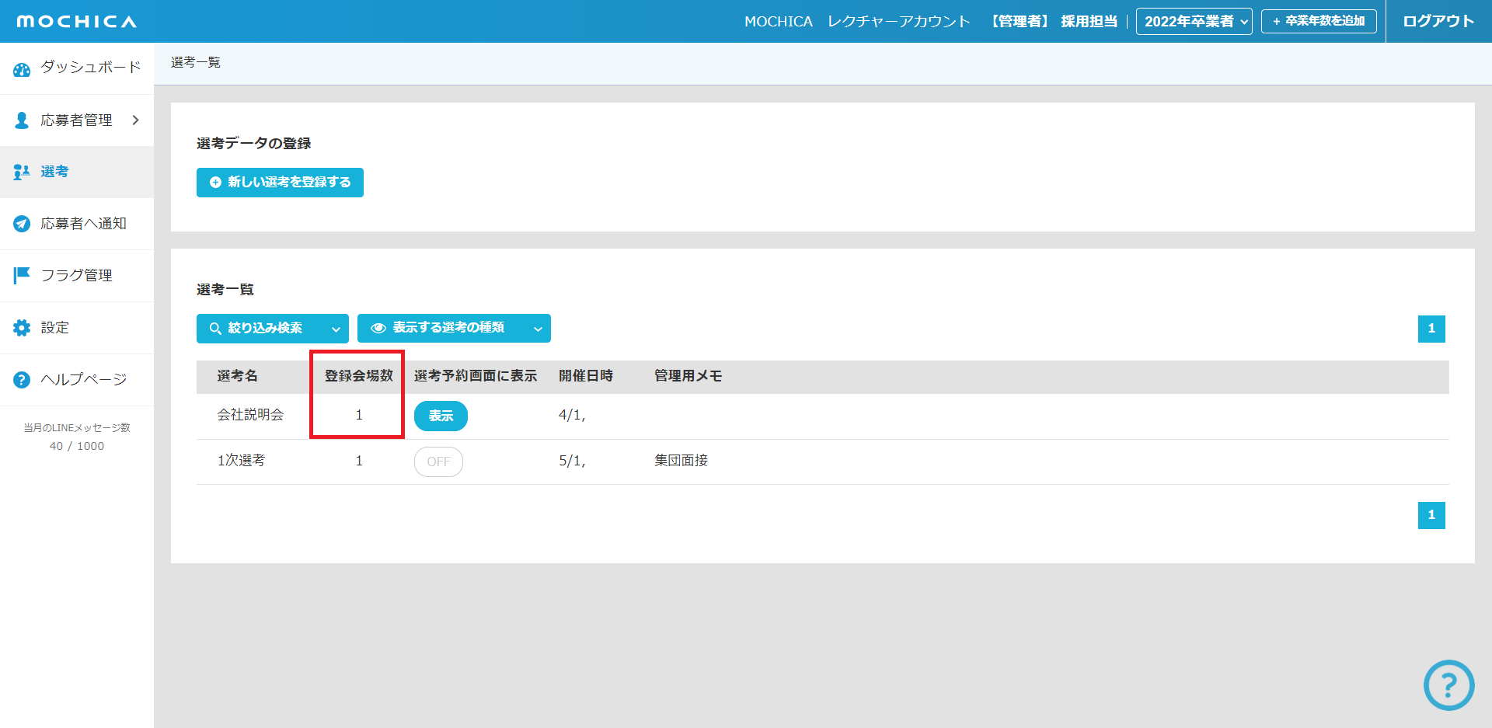Open フラグ管理 in the sidebar menu

click(x=76, y=276)
